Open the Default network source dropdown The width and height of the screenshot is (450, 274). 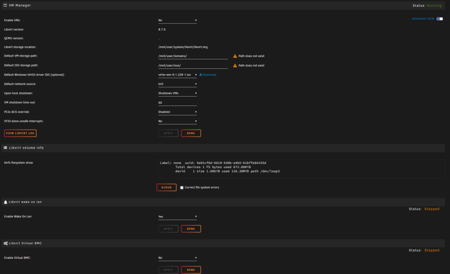pyautogui.click(x=177, y=84)
